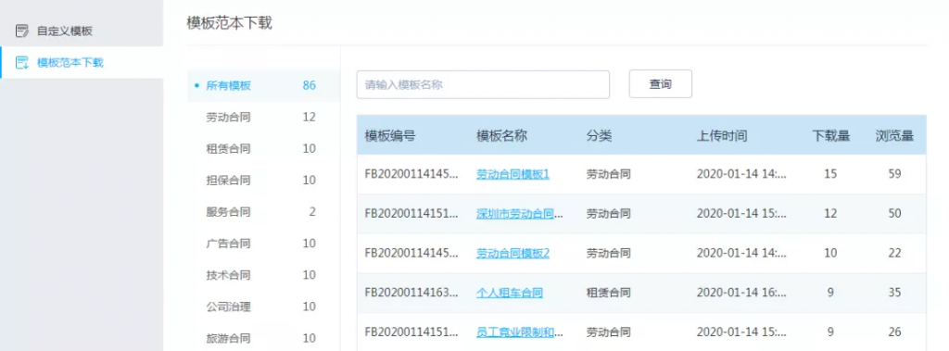Click download count 12

(830, 214)
